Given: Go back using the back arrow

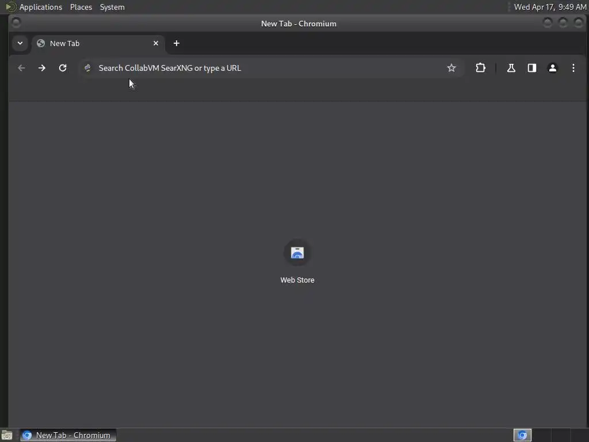Looking at the screenshot, I should coord(21,68).
